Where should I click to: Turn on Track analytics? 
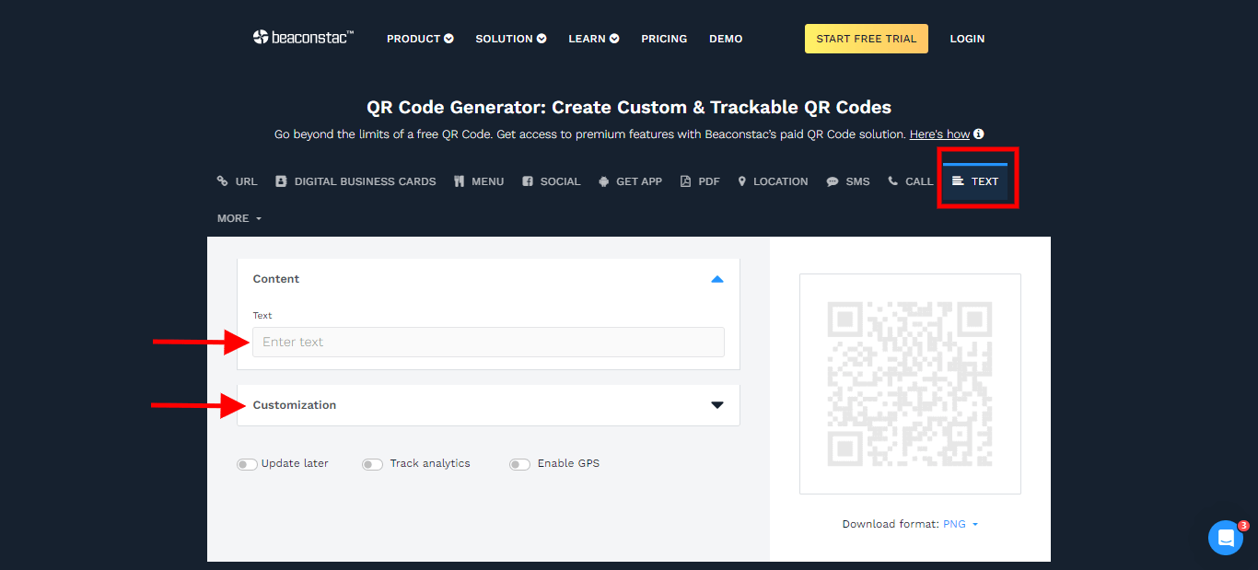click(x=372, y=464)
